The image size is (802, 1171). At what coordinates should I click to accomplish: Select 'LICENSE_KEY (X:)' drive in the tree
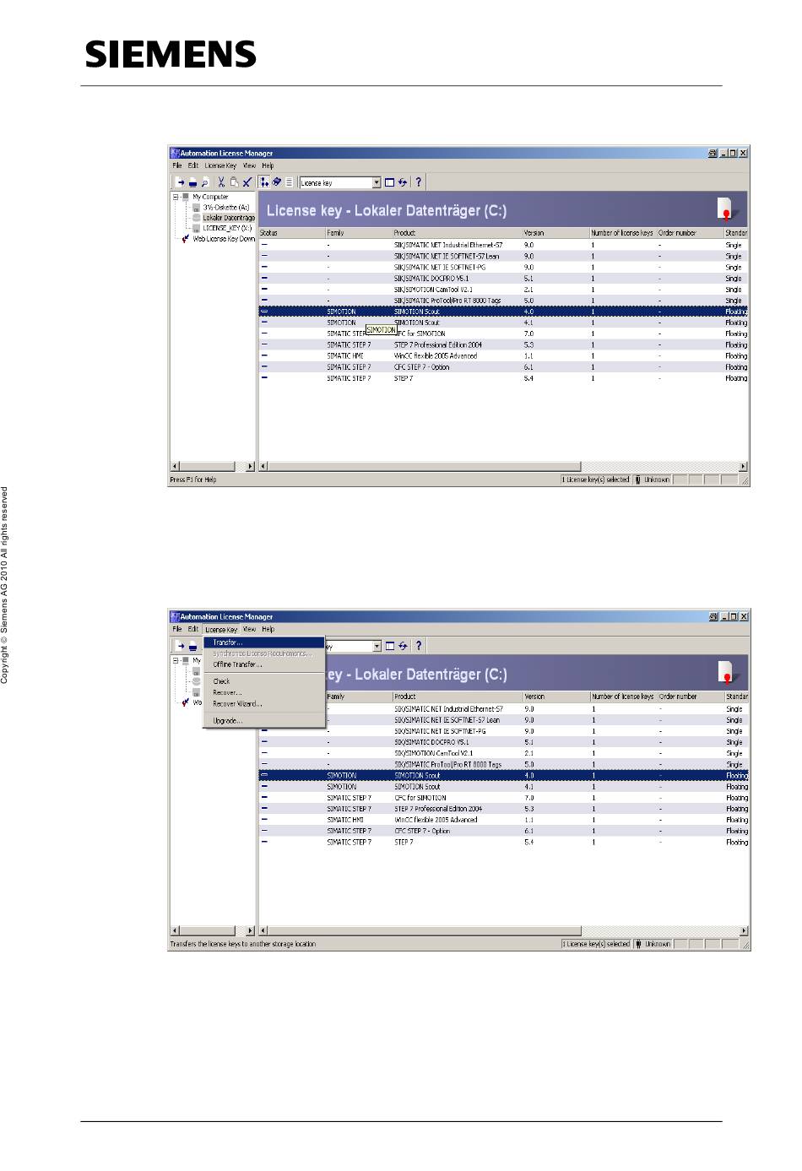[x=227, y=228]
